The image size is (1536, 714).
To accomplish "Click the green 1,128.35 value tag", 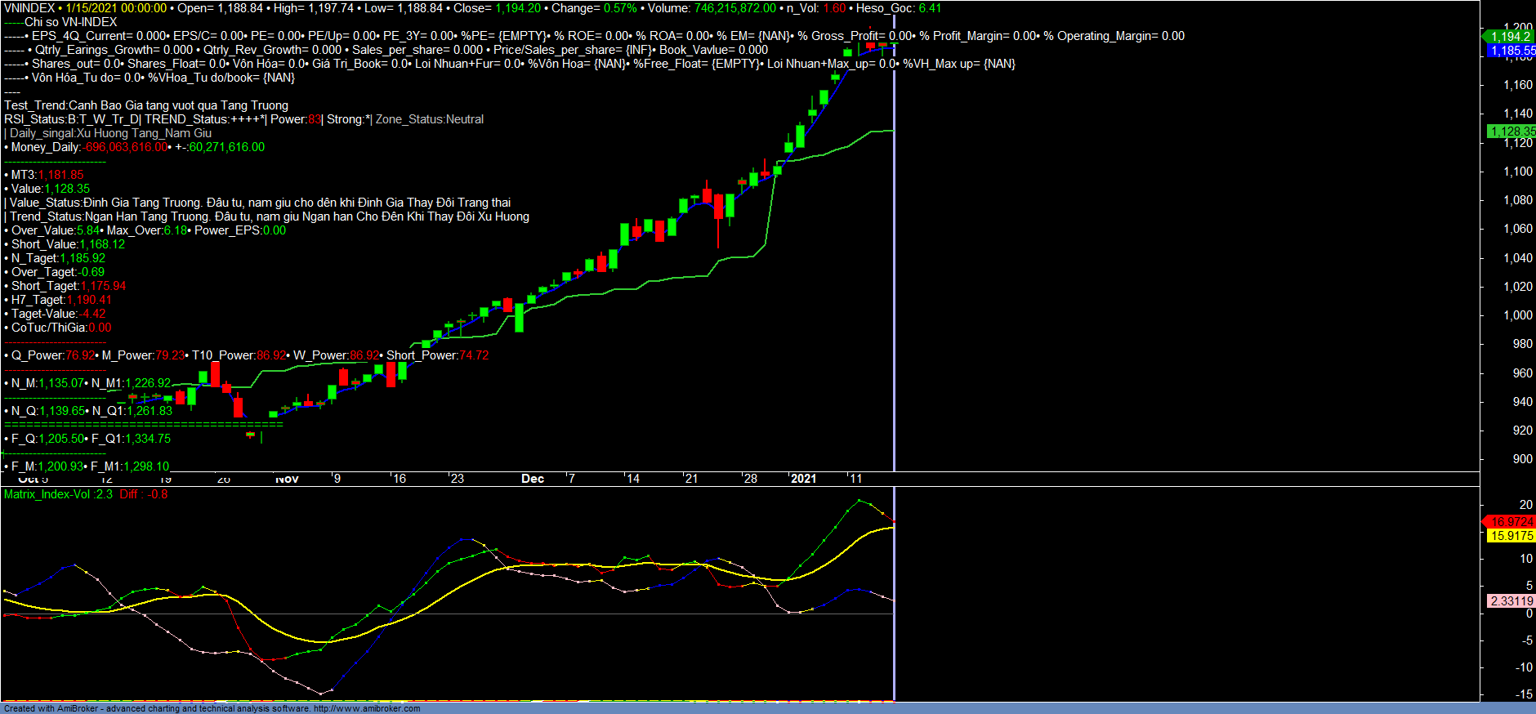I will 1511,131.
